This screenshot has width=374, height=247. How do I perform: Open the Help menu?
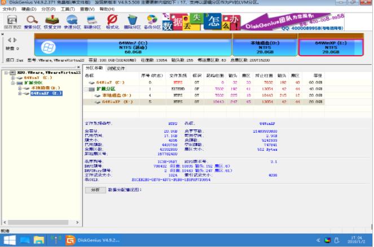click(x=107, y=9)
